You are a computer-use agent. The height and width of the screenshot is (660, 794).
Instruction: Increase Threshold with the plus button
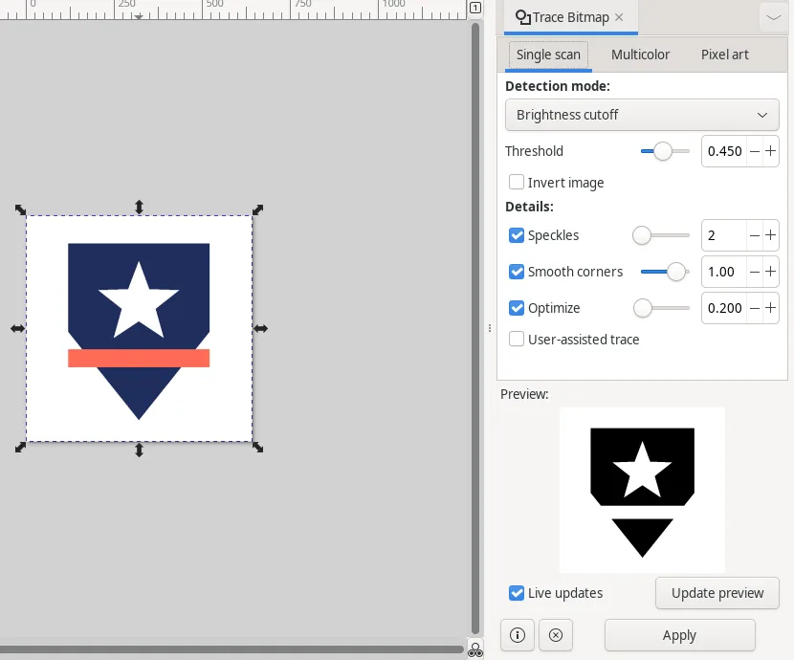770,151
